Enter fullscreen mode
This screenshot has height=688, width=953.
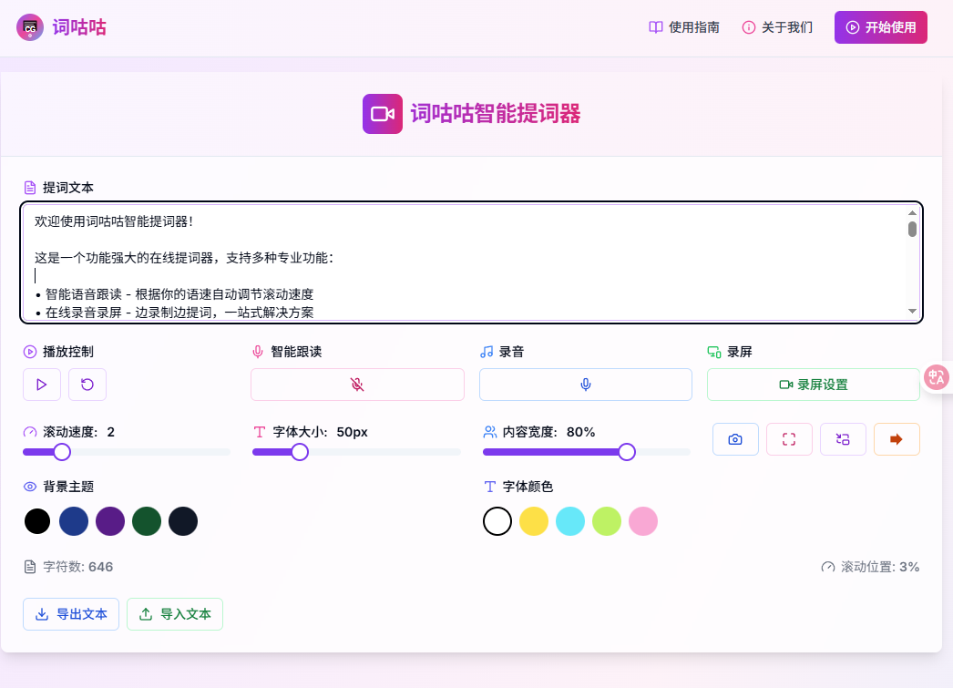click(789, 438)
